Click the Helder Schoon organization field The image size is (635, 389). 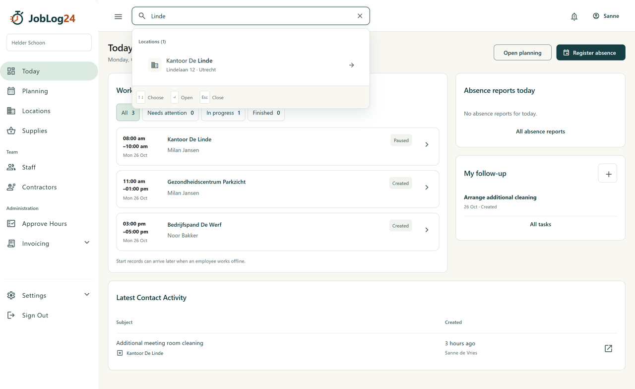coord(49,43)
